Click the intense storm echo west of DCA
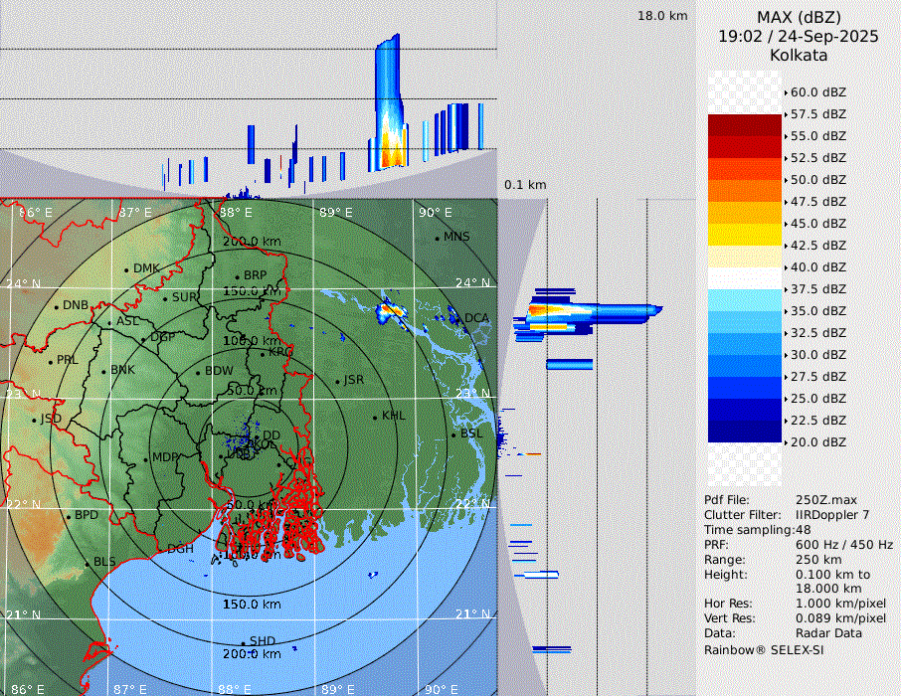This screenshot has height=696, width=901. (393, 311)
